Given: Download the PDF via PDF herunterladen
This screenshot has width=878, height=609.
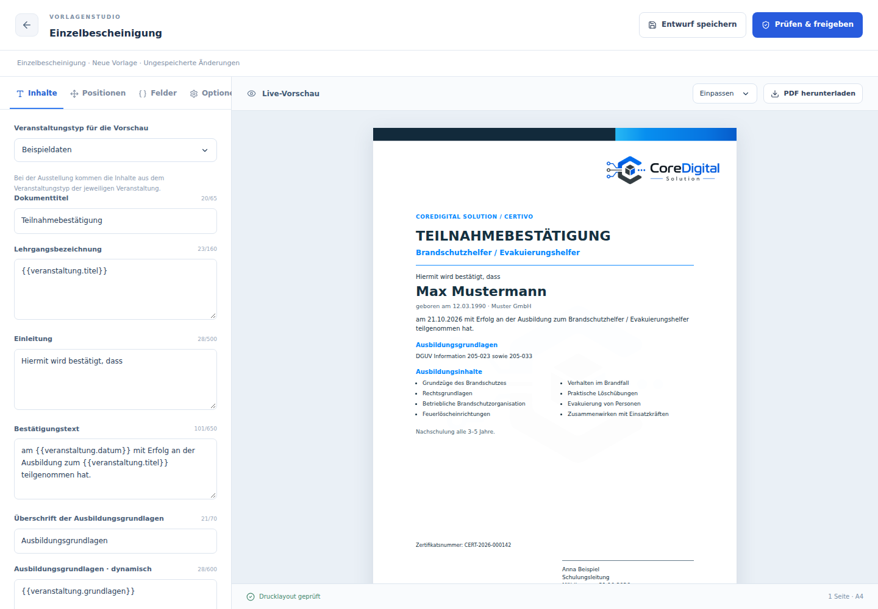Looking at the screenshot, I should tap(813, 94).
